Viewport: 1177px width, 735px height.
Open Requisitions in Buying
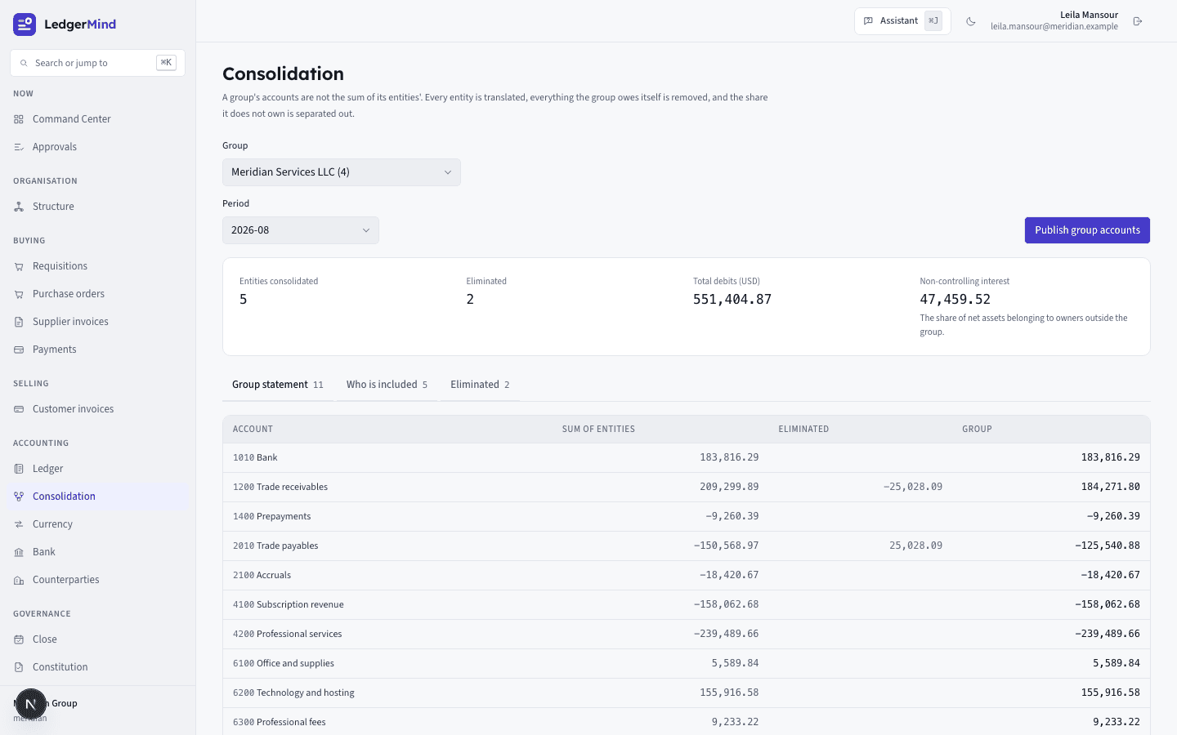[97, 266]
